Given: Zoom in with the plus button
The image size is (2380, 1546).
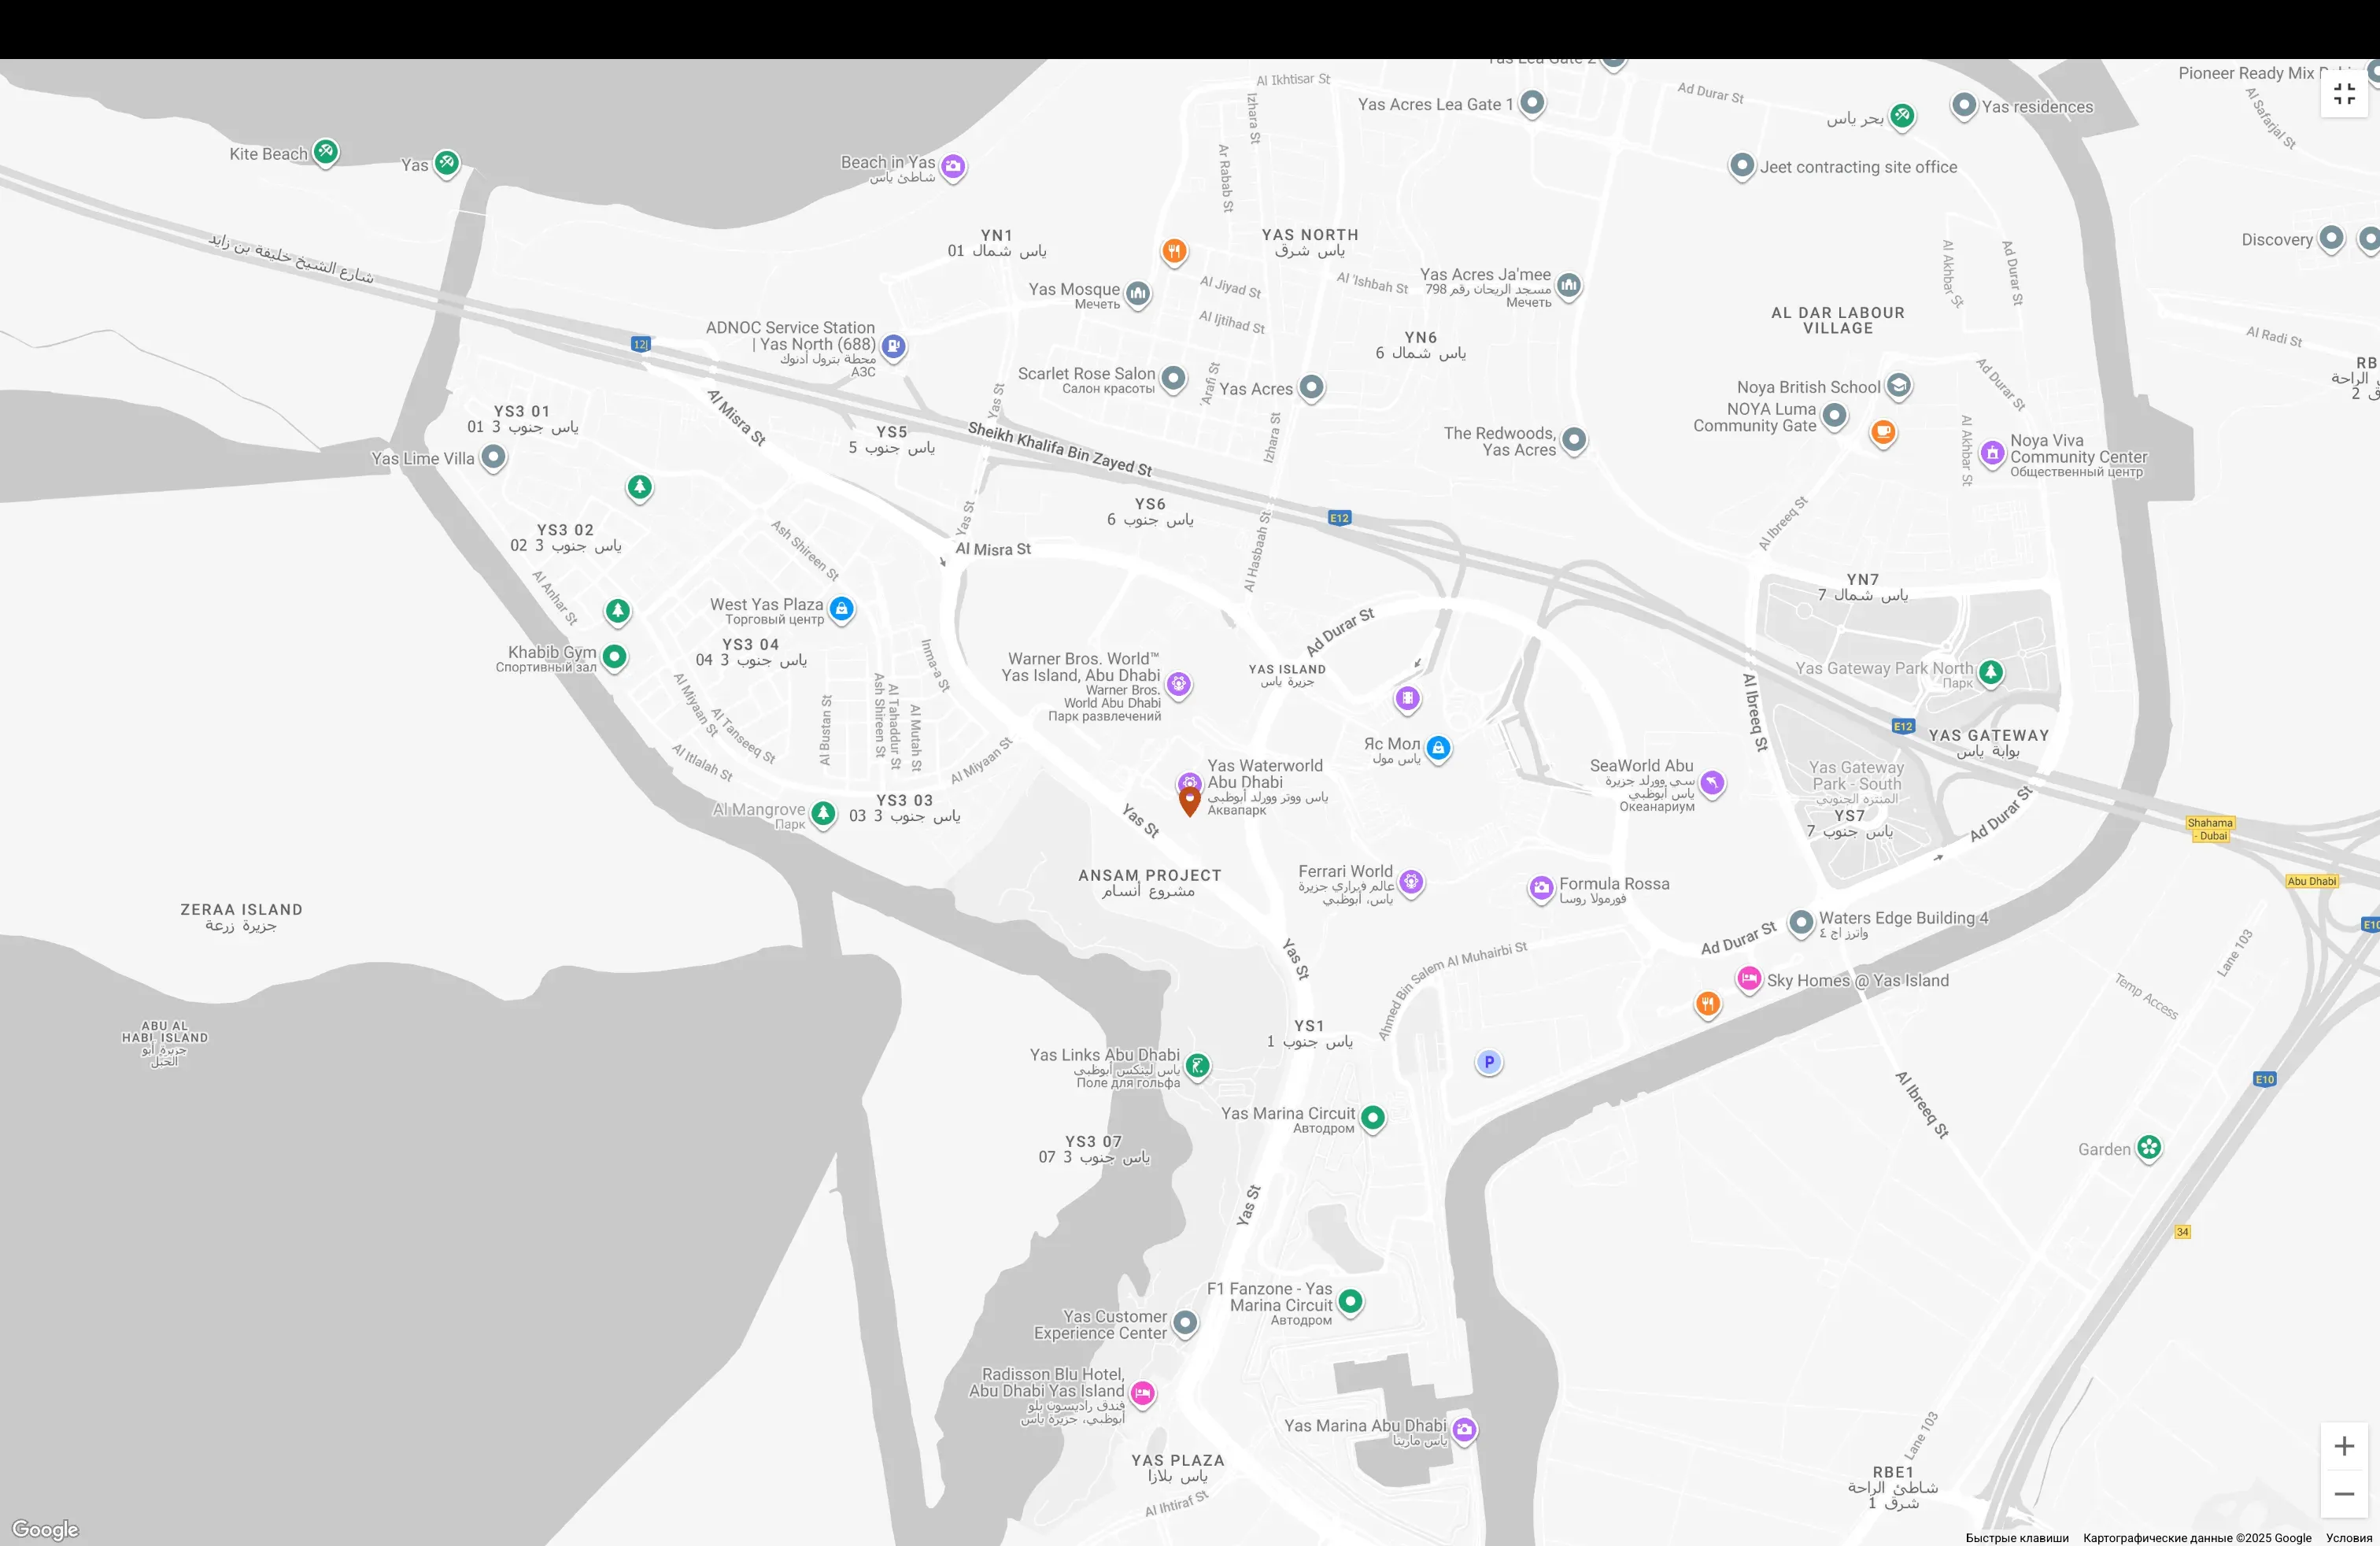Looking at the screenshot, I should 2344,1446.
